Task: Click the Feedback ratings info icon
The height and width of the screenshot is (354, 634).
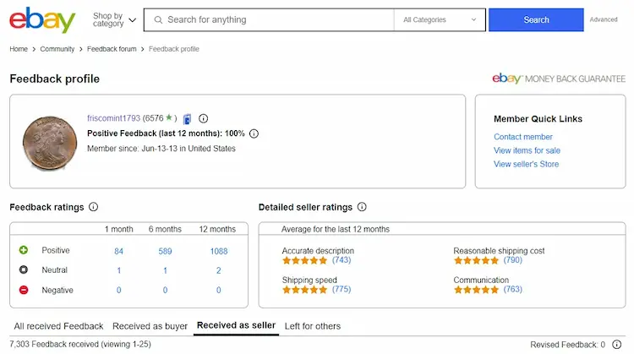Action: click(94, 207)
